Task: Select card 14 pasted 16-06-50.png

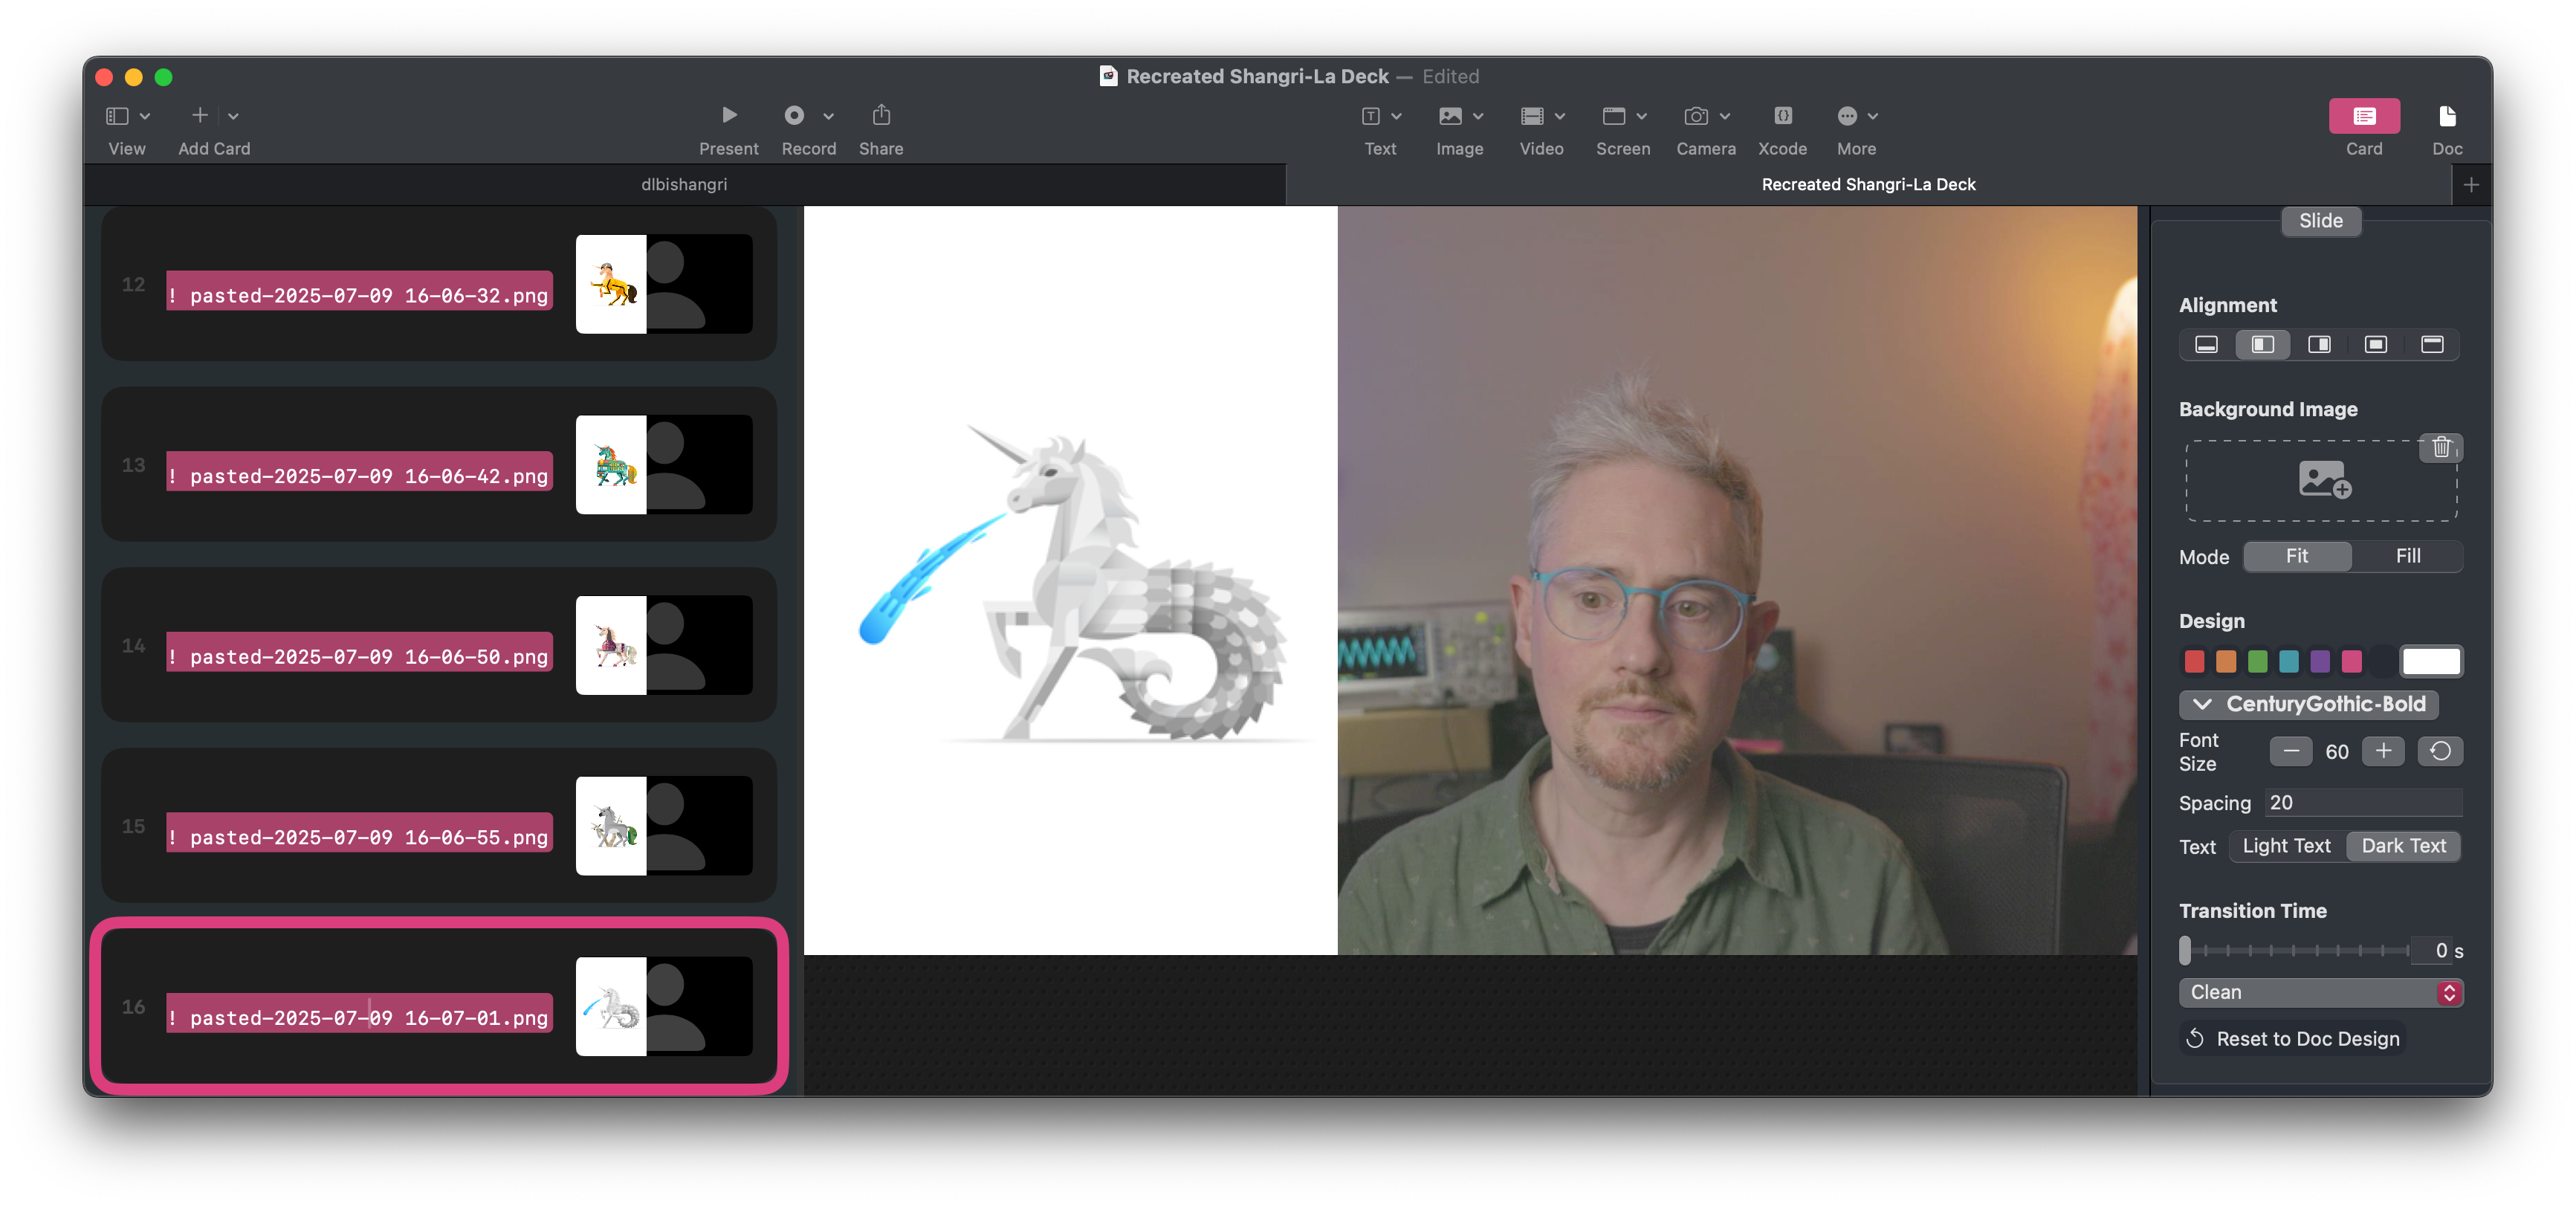Action: tap(439, 645)
